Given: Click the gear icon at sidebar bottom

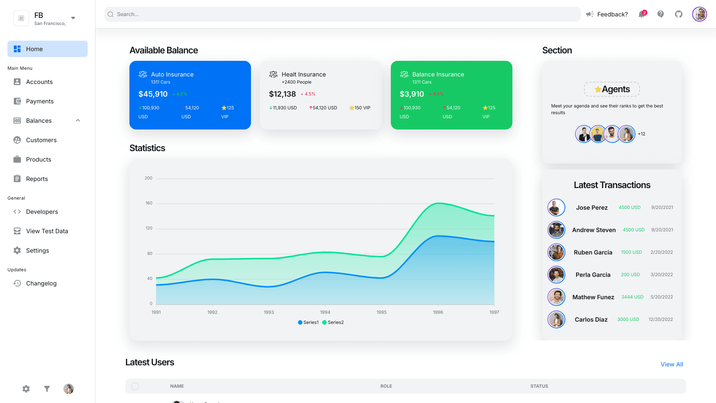Looking at the screenshot, I should coord(26,389).
